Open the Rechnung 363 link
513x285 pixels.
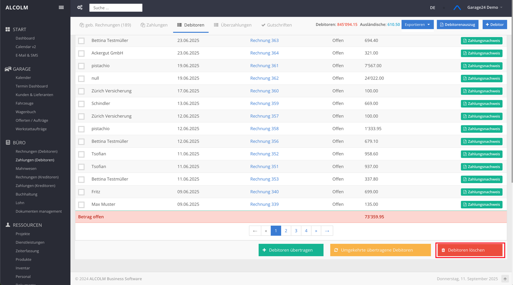coord(264,40)
